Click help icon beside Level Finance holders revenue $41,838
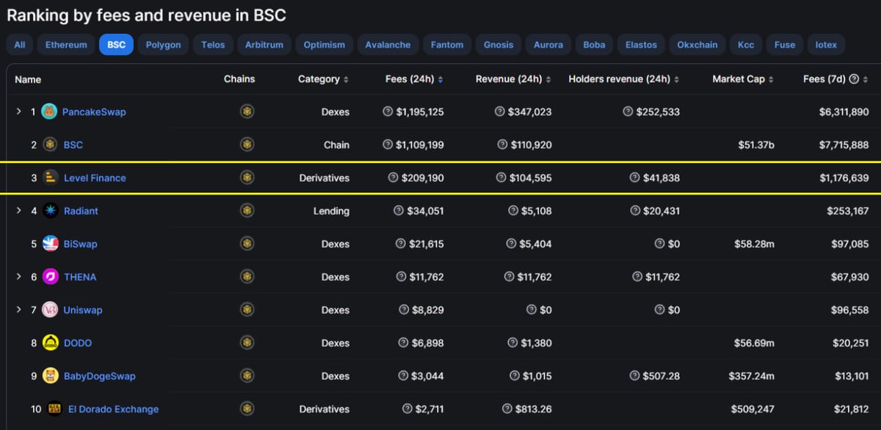 [x=634, y=178]
